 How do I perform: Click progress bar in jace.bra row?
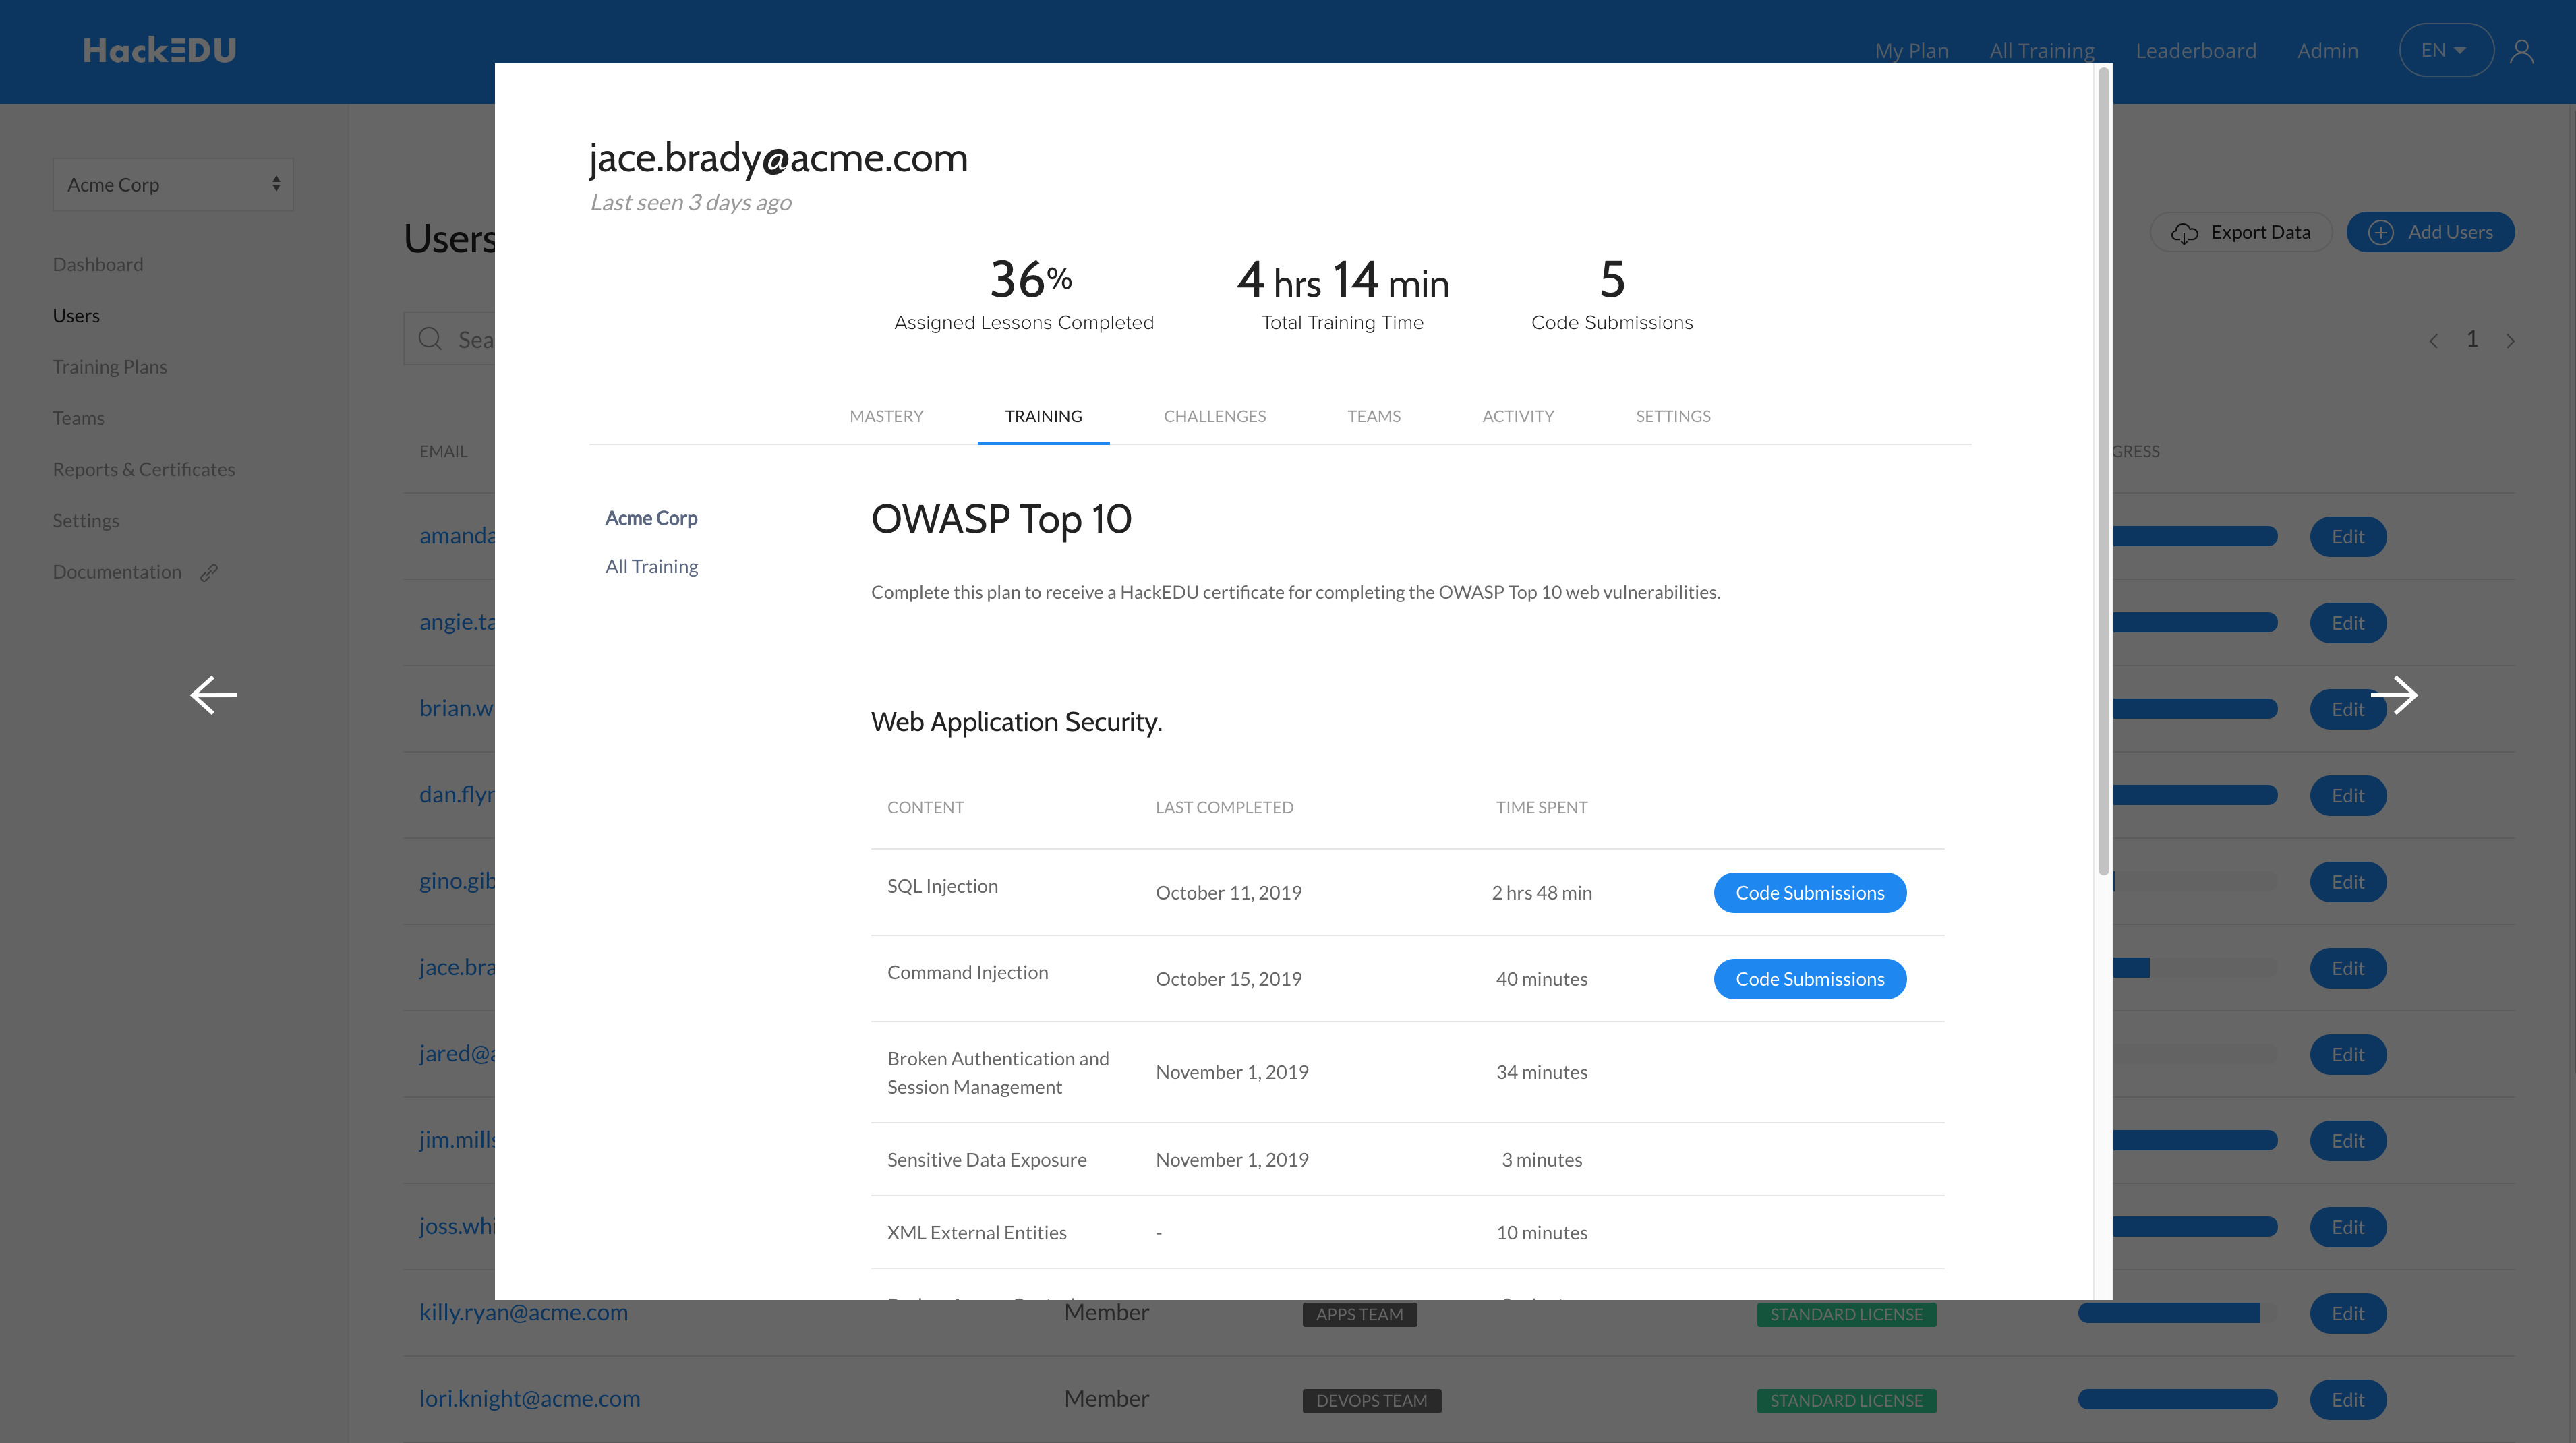(2195, 968)
